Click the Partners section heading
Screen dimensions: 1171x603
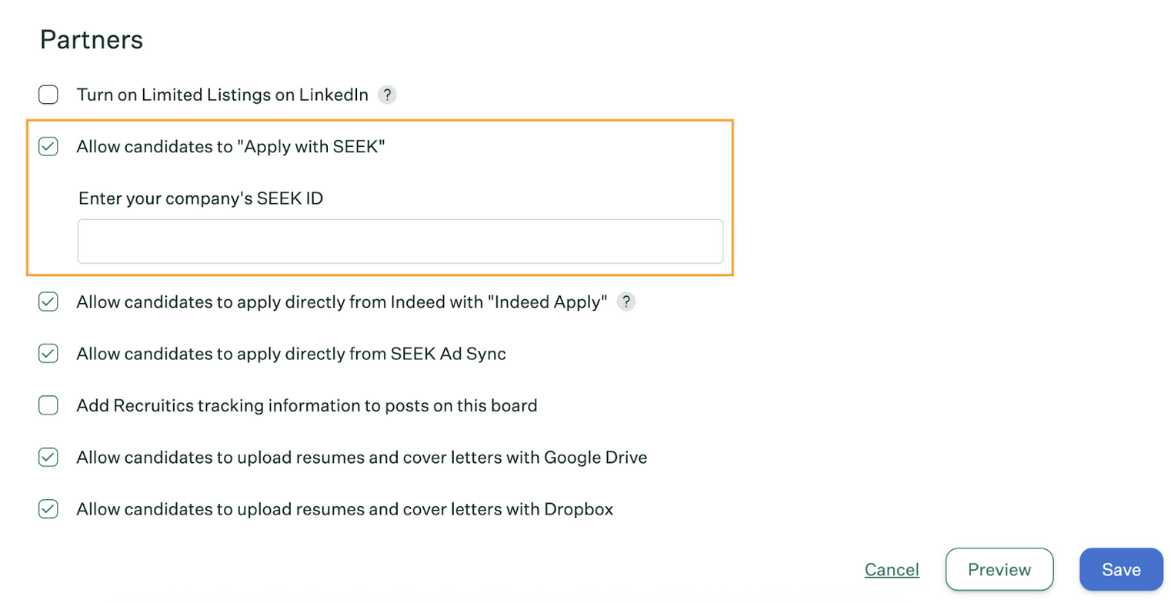[x=92, y=40]
